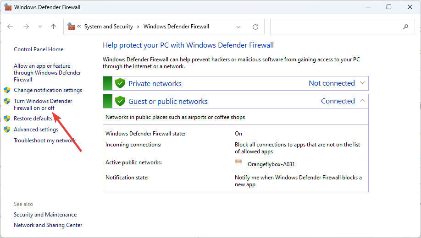The image size is (421, 238).
Task: Click shield icon beside Advanced settings
Action: [7, 130]
